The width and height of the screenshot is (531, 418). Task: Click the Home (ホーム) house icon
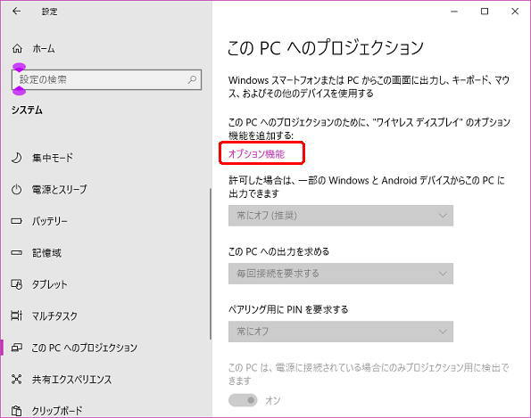click(x=17, y=49)
